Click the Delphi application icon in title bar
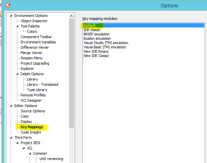Screen dimensions: 207x163 8,5
